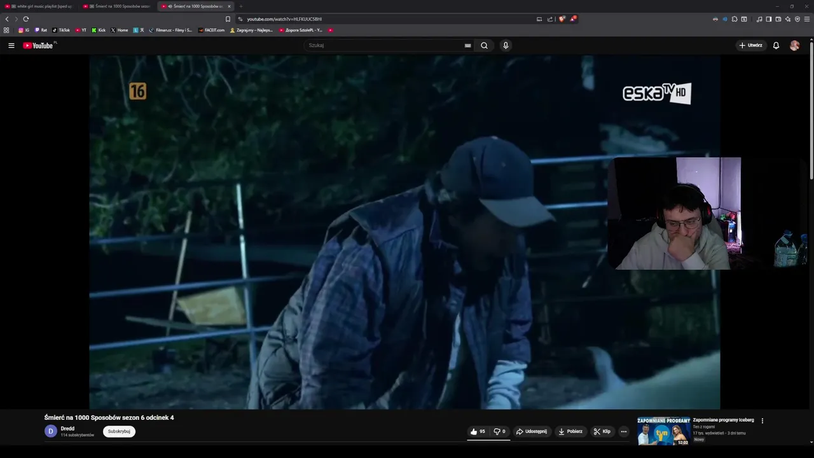Open the Rat Twitch bookmark
This screenshot has width=814, height=458.
[41, 30]
